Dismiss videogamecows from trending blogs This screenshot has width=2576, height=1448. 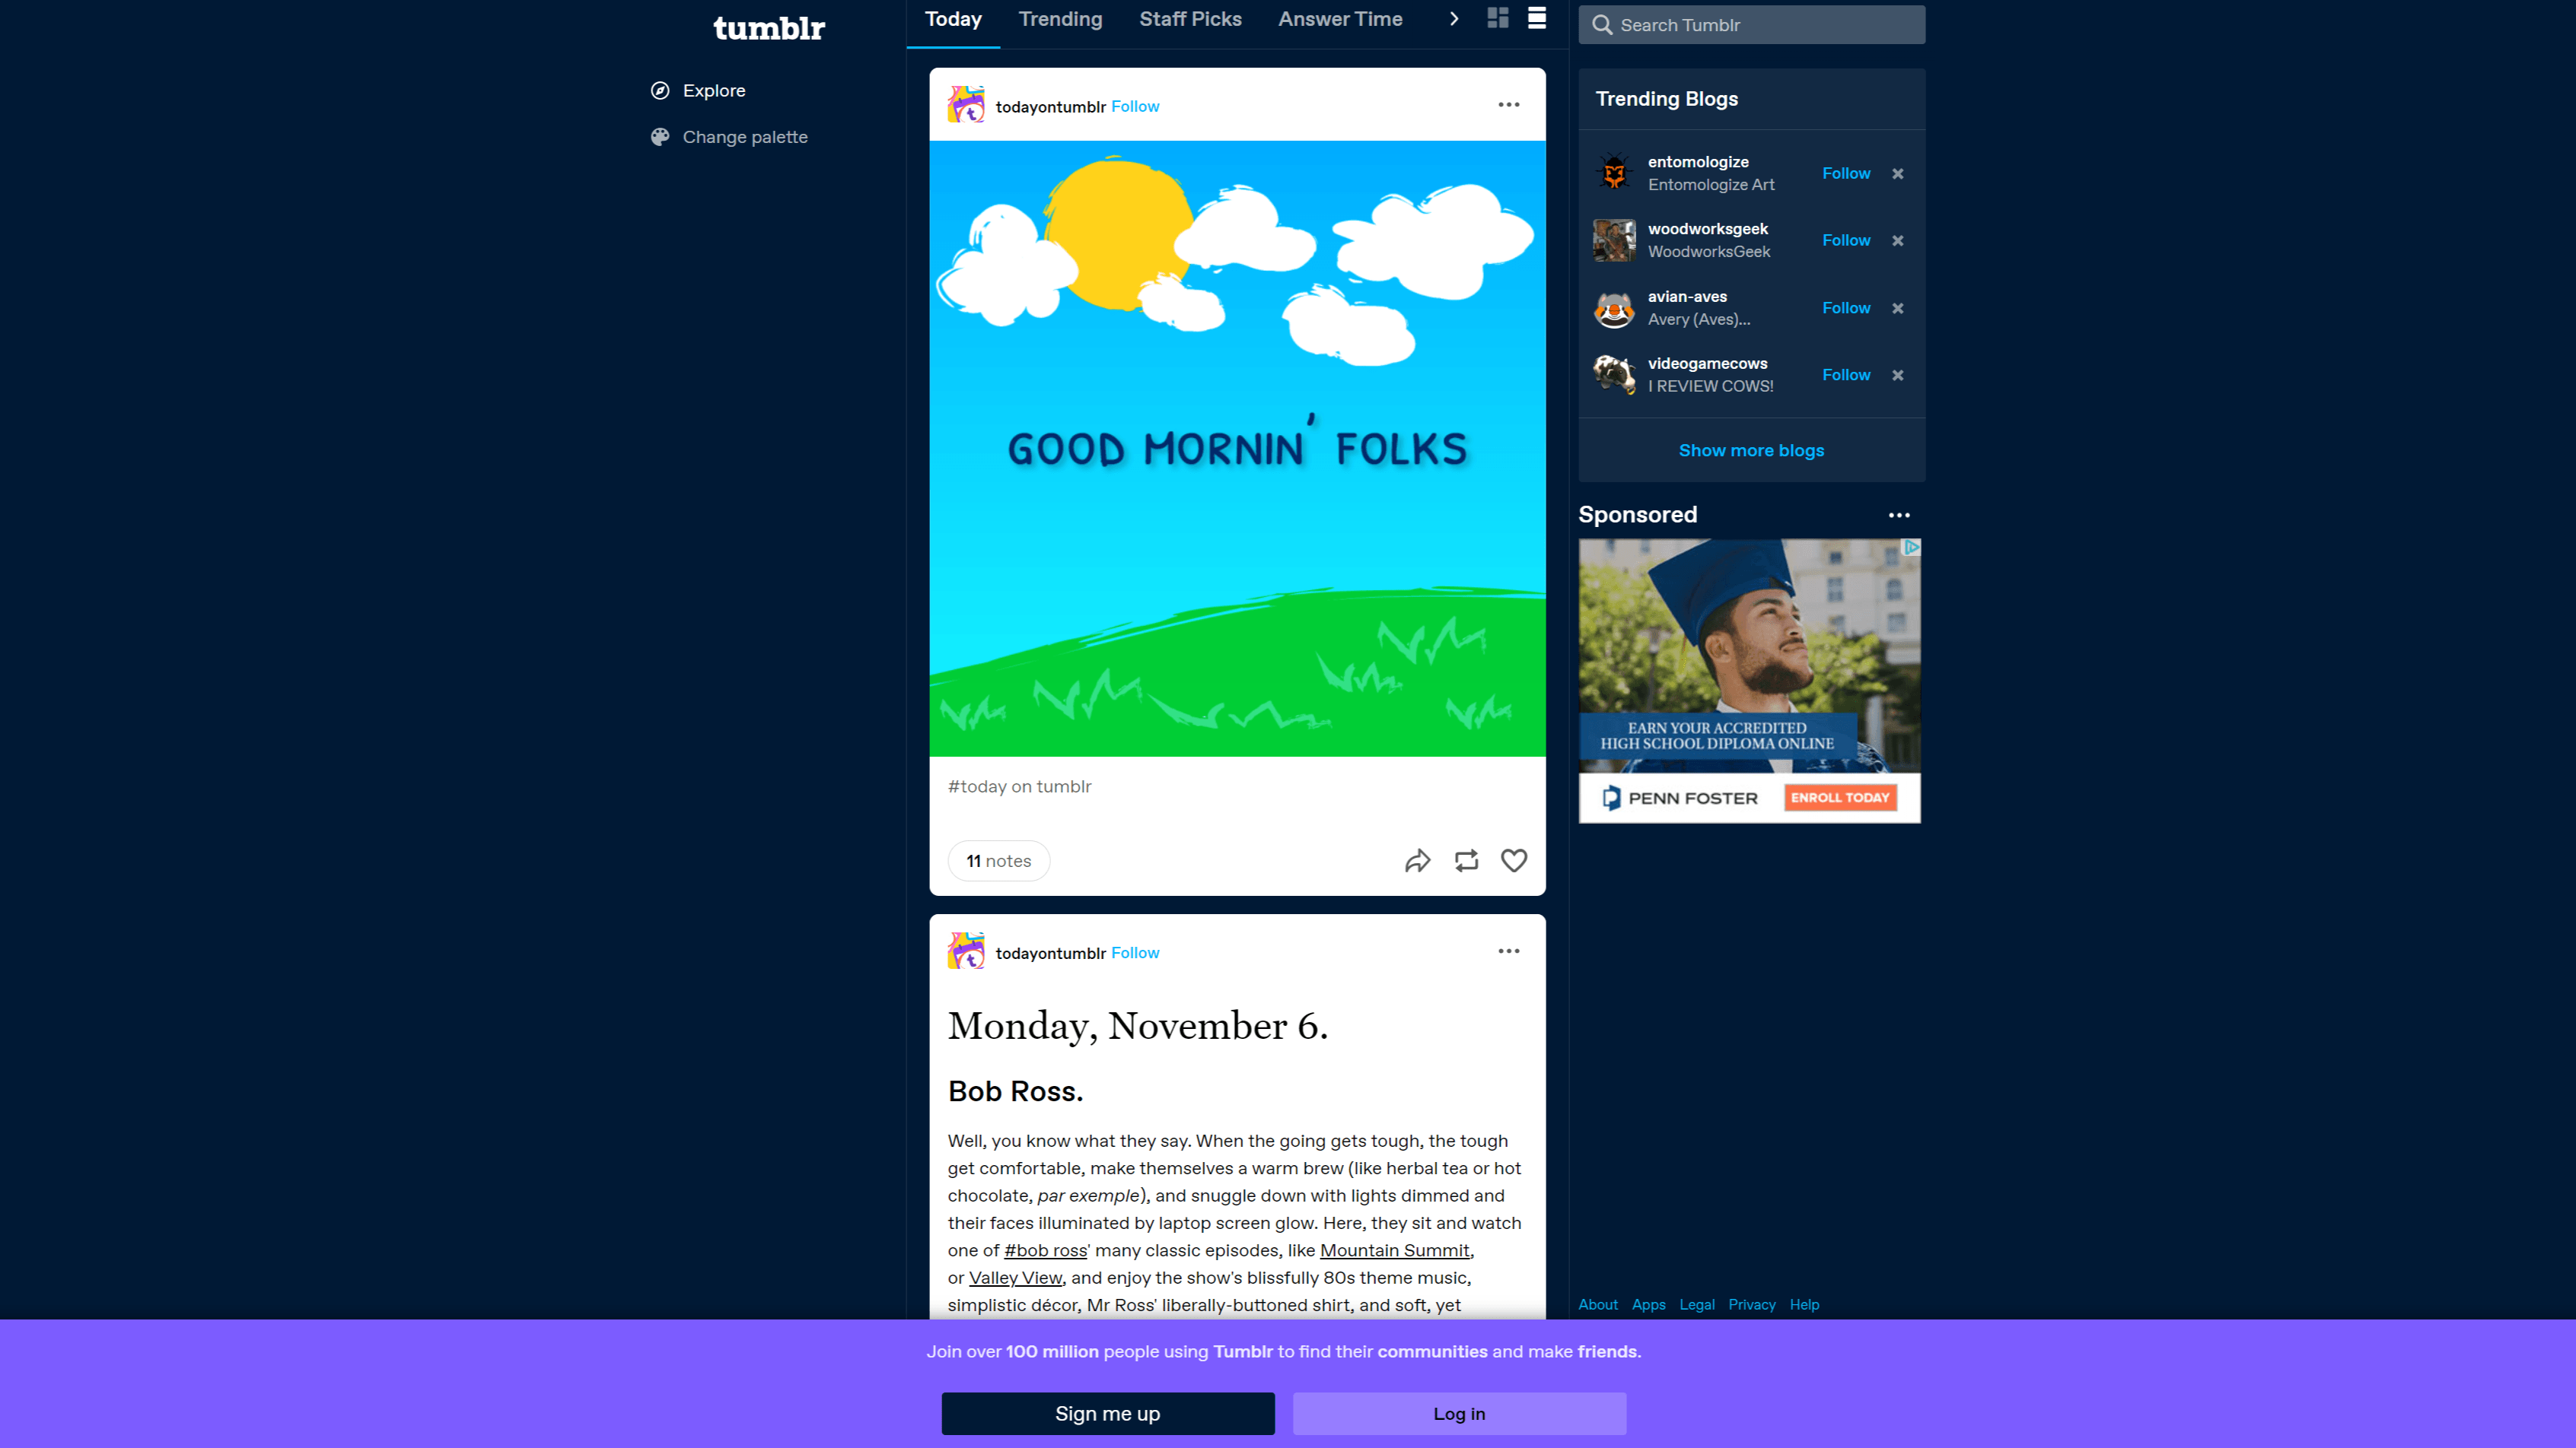point(1899,375)
